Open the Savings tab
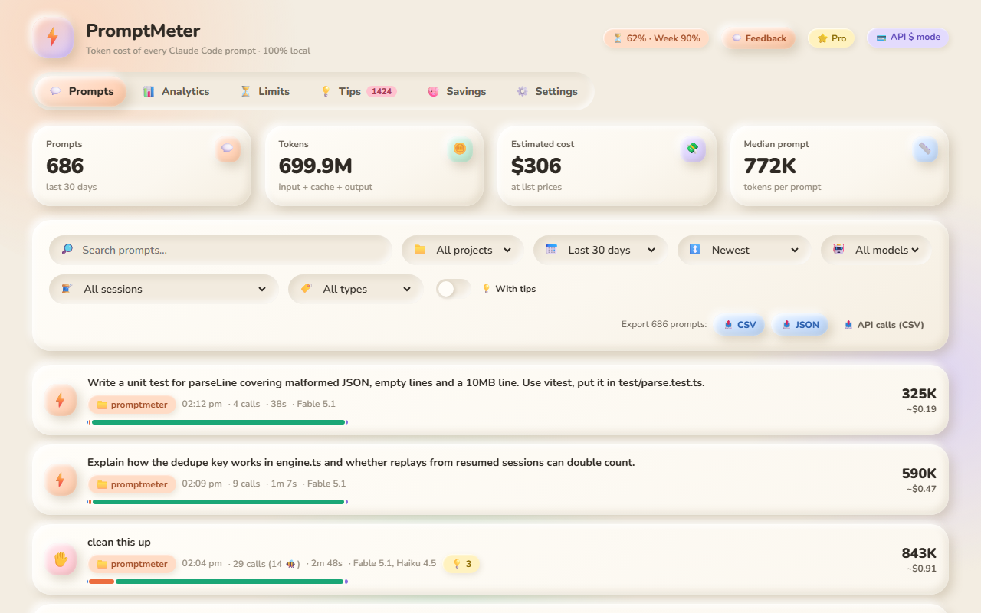This screenshot has width=981, height=613. coord(457,91)
